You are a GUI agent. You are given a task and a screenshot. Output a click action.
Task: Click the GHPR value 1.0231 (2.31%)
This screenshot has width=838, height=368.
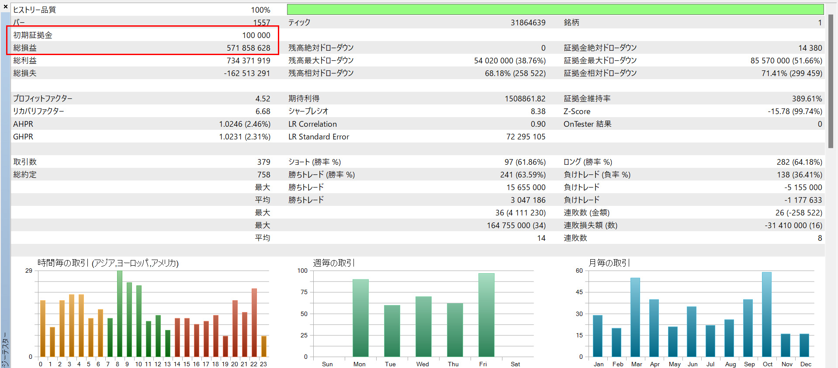[245, 136]
